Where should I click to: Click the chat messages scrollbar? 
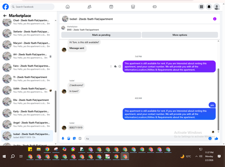pyautogui.click(x=218, y=99)
